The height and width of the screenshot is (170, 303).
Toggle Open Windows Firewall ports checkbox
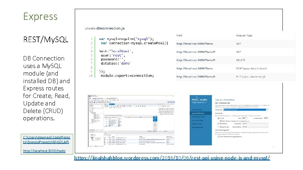coord(221,121)
